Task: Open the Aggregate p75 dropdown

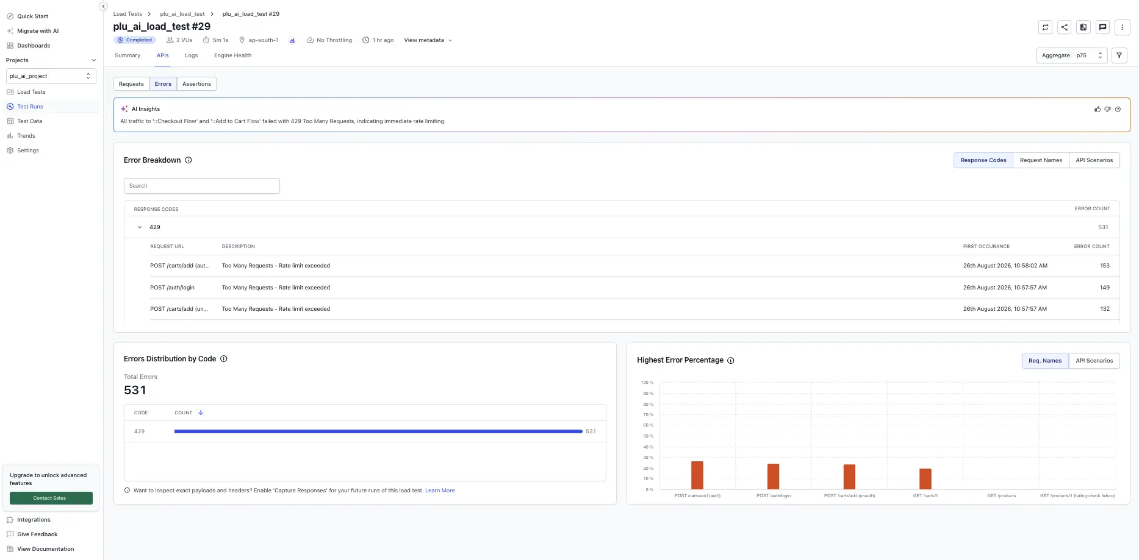Action: (x=1072, y=55)
